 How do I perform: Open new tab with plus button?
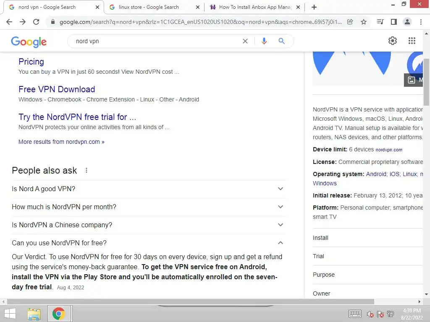(314, 7)
